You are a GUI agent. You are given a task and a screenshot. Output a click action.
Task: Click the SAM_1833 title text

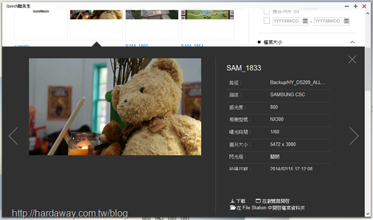coord(244,68)
